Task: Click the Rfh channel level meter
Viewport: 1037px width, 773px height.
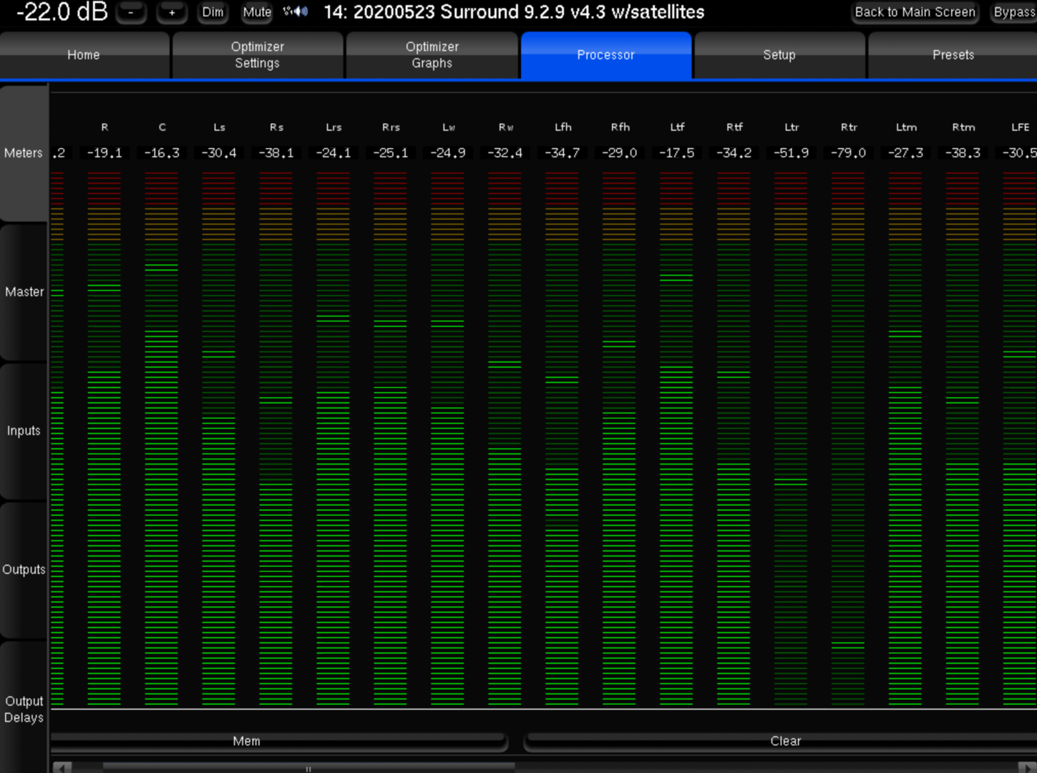Action: (619, 439)
